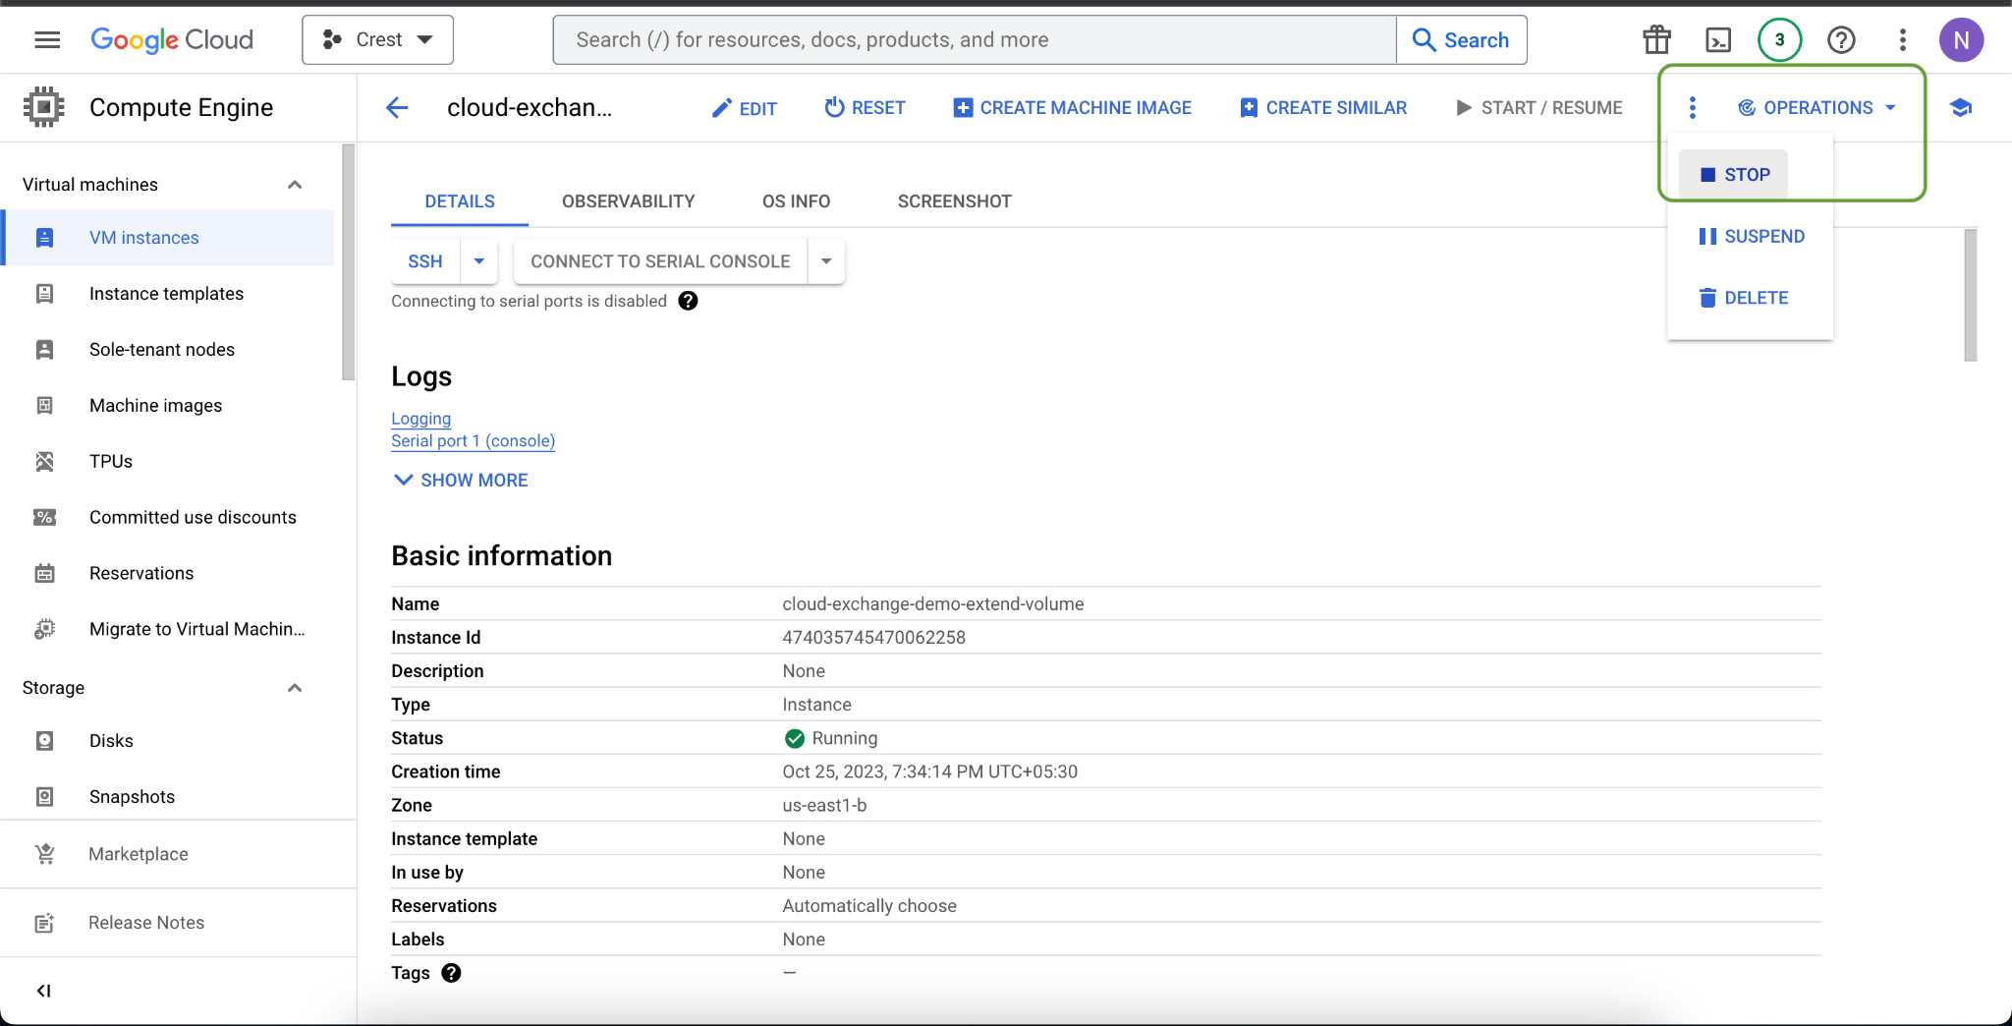Click START / RESUME
This screenshot has width=2012, height=1026.
[x=1538, y=108]
